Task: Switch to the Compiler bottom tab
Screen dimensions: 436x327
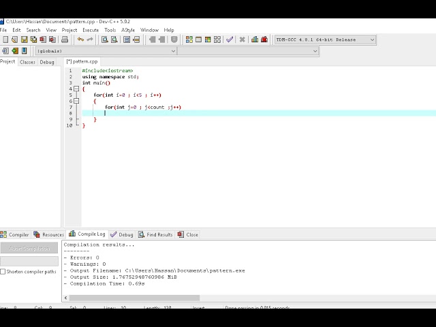Action: click(15, 234)
